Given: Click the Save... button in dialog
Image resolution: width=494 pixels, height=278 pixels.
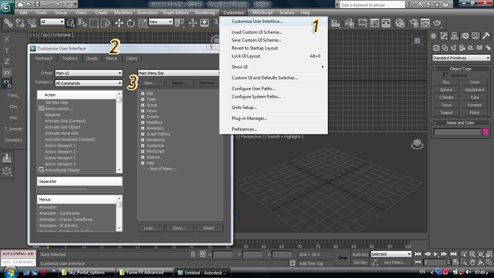Looking at the screenshot, I should 179,228.
